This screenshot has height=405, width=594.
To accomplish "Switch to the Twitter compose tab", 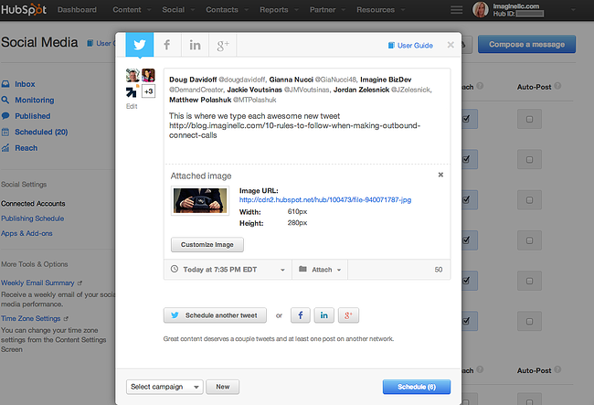I will click(x=140, y=45).
